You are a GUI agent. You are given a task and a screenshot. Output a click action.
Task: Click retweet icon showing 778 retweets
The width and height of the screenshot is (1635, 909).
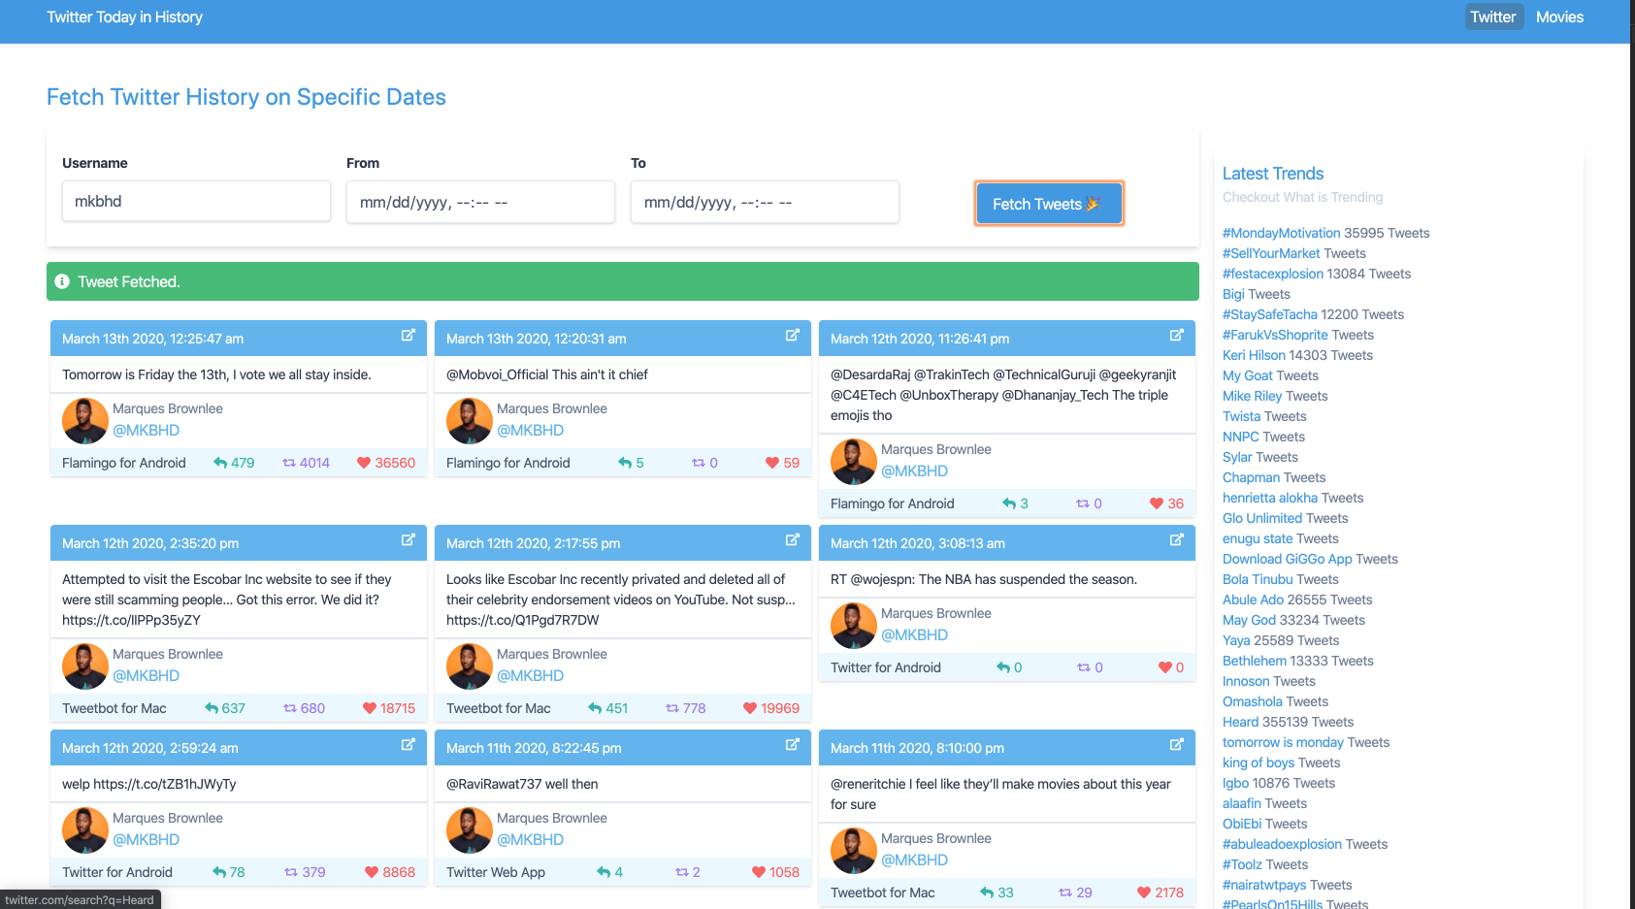pos(672,708)
